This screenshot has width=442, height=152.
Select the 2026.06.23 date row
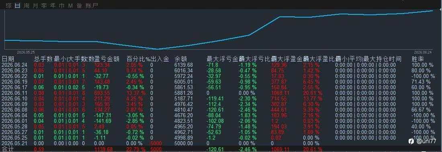(14, 70)
